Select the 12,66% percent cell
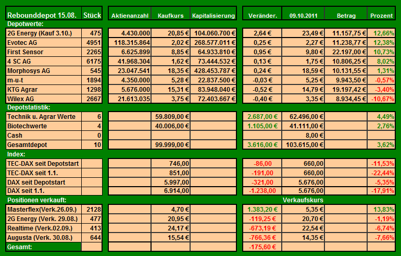Image resolution: width=401 pixels, height=256 pixels. (x=381, y=33)
